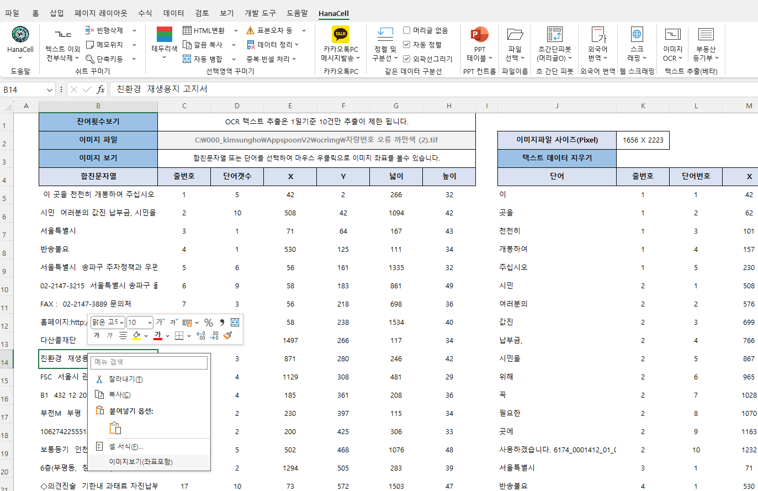Toggle italic in mini toolbar
Screen dimensions: 758x491
109,335
